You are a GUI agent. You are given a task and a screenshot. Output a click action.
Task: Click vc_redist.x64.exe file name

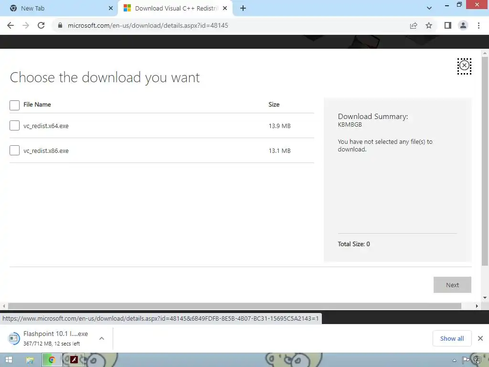point(46,126)
